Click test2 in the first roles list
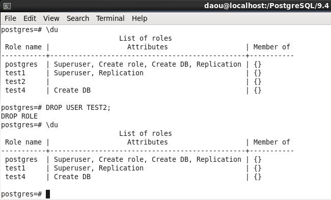Image resolution: width=331 pixels, height=200 pixels. point(15,81)
